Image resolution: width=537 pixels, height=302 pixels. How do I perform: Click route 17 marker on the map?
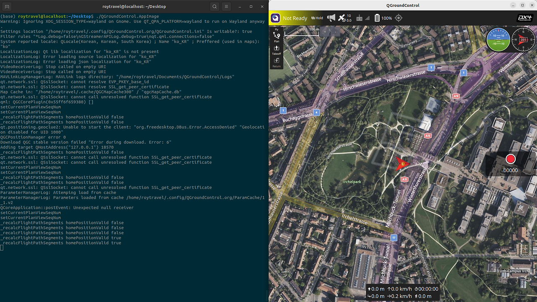coord(394,238)
